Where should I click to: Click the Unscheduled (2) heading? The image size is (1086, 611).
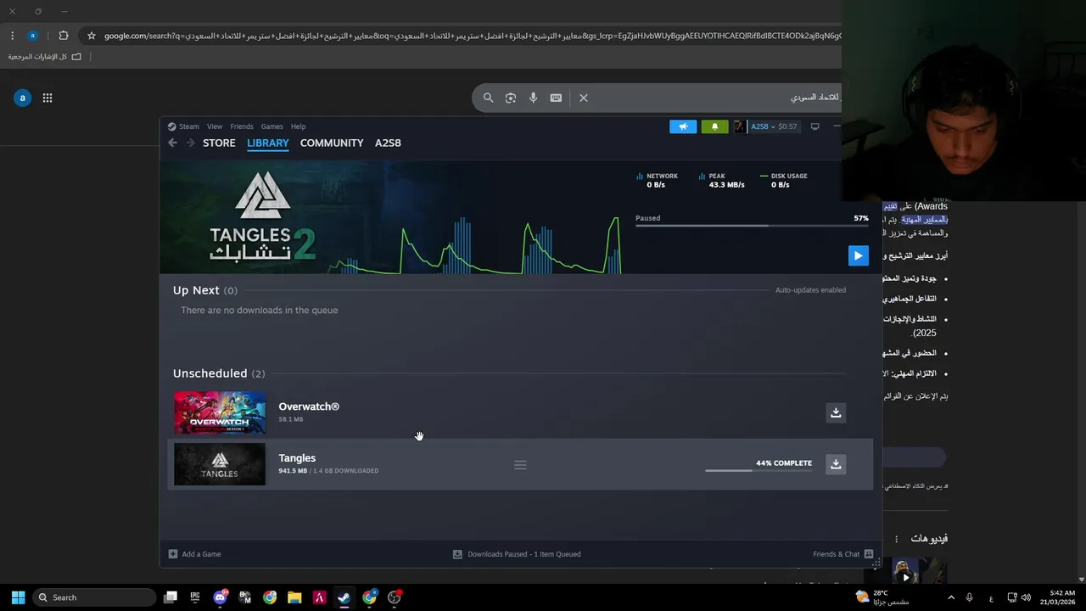(219, 373)
